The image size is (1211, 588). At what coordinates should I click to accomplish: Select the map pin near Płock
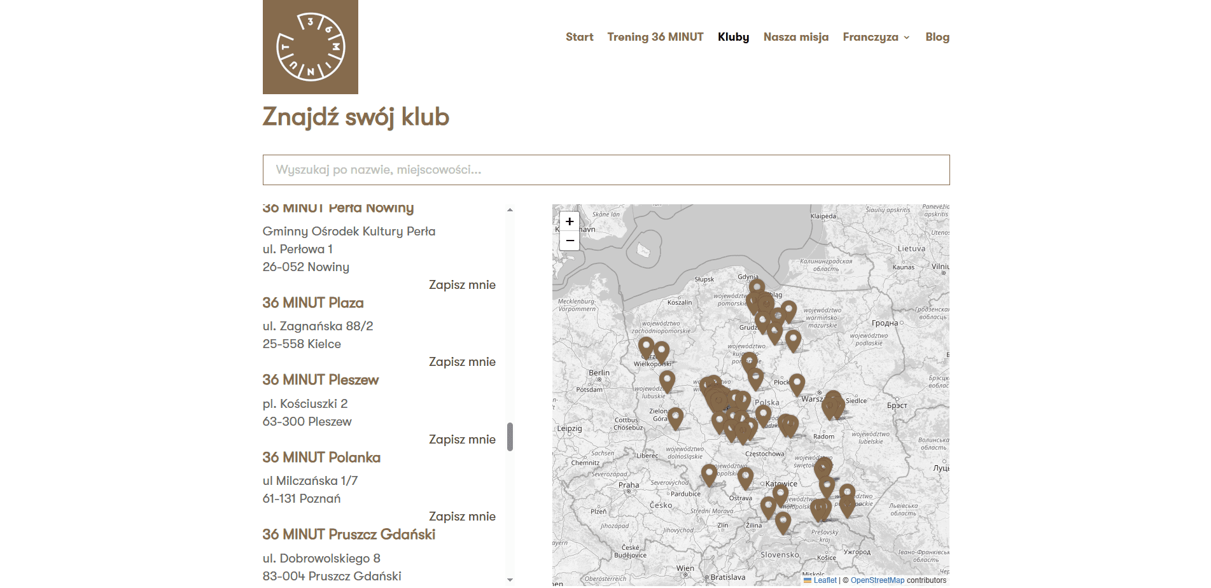[x=797, y=384]
